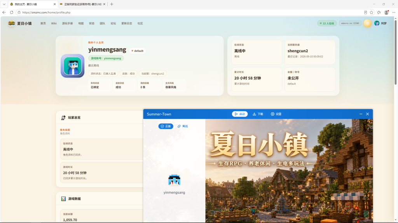Image resolution: width=398 pixels, height=223 pixels.
Task: Close the Summer-Town launcher window
Action: 367,114
